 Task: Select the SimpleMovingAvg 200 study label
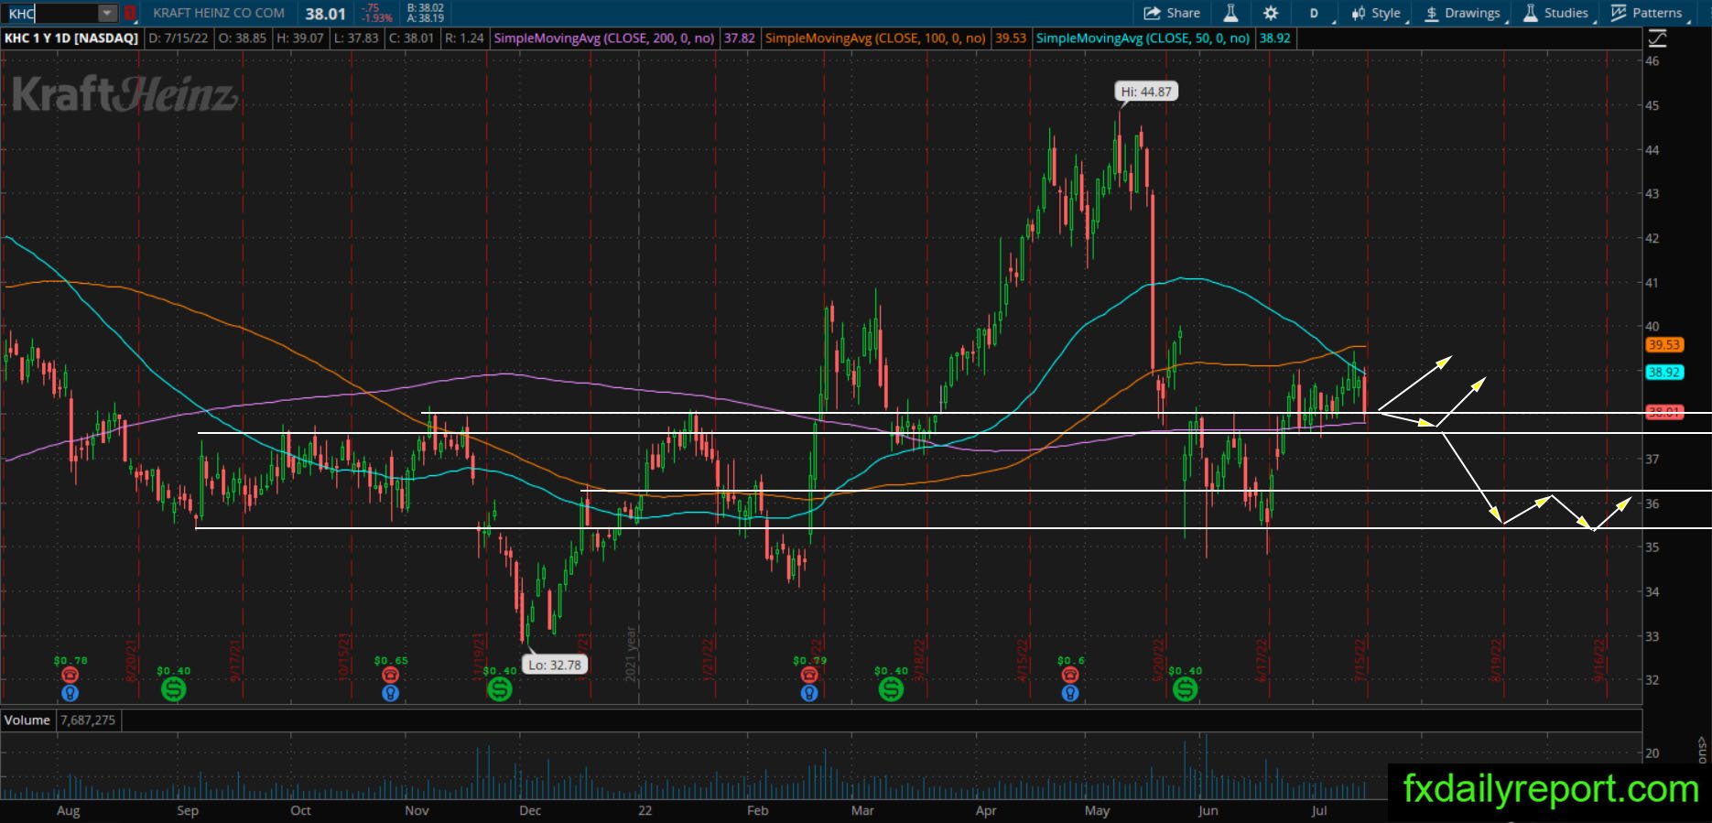click(x=604, y=38)
